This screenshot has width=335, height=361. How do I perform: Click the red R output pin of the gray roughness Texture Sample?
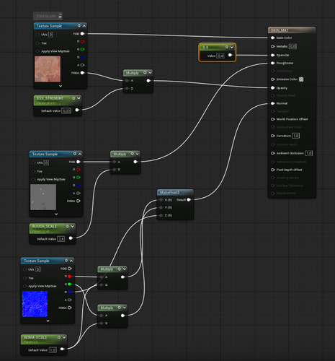click(78, 170)
